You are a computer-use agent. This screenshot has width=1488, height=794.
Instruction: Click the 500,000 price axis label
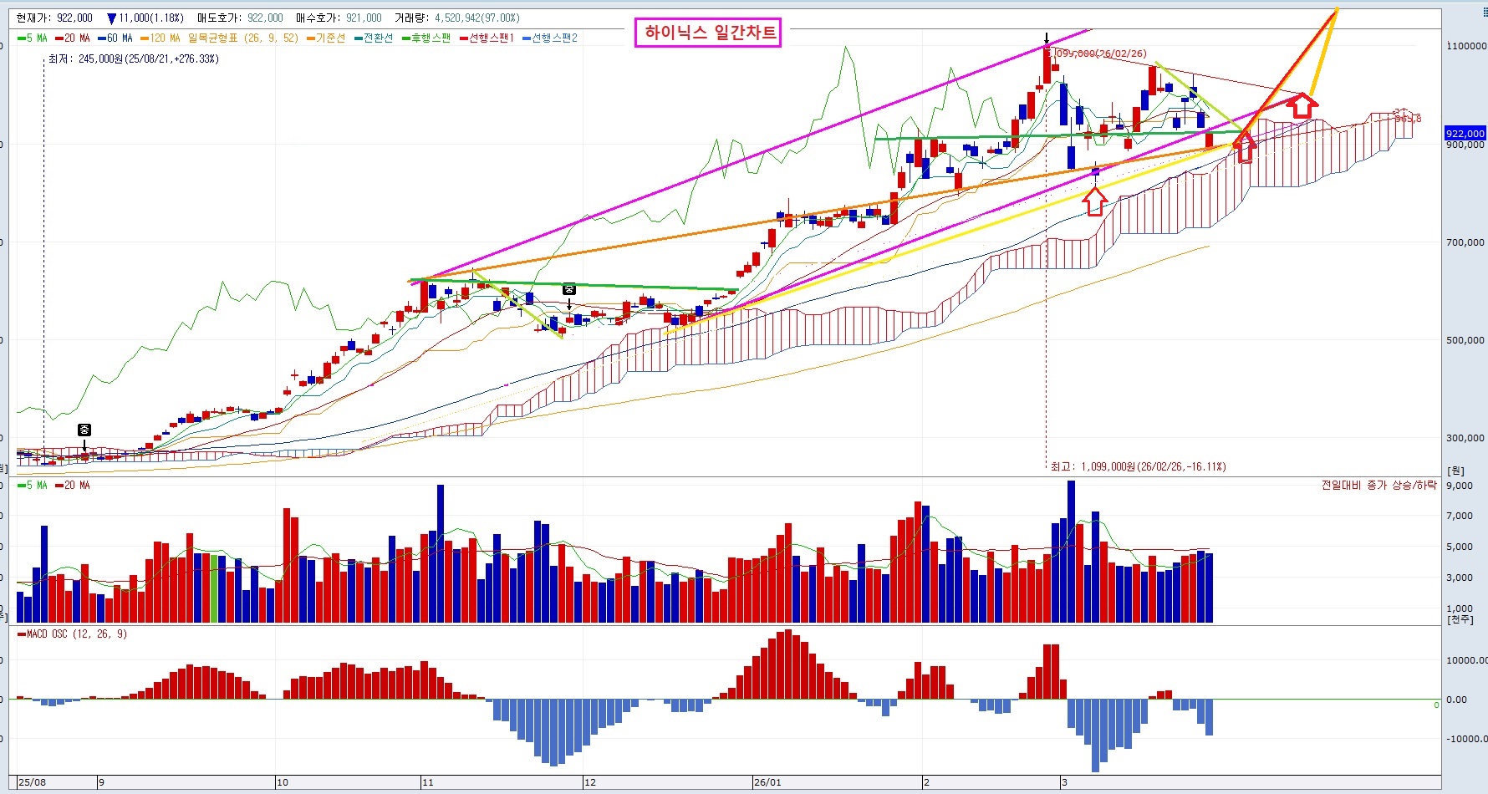coord(1465,340)
